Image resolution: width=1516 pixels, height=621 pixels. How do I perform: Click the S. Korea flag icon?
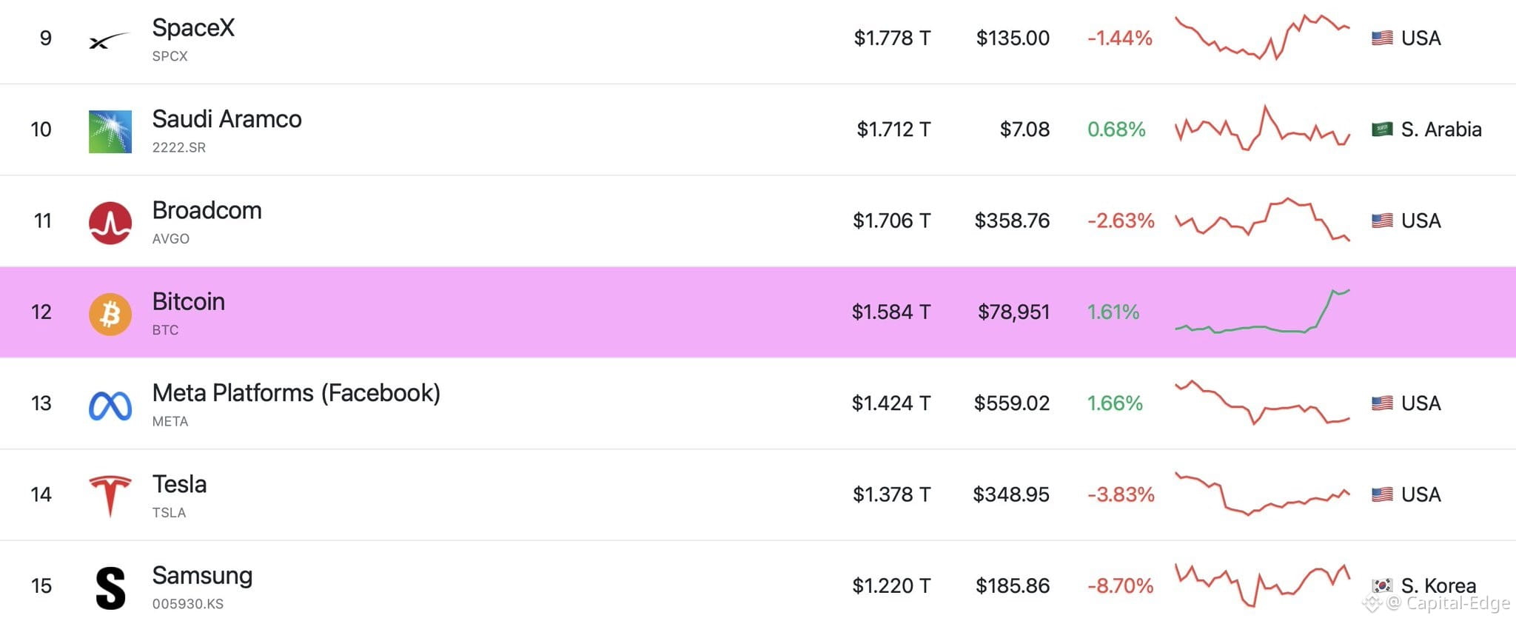(x=1381, y=585)
